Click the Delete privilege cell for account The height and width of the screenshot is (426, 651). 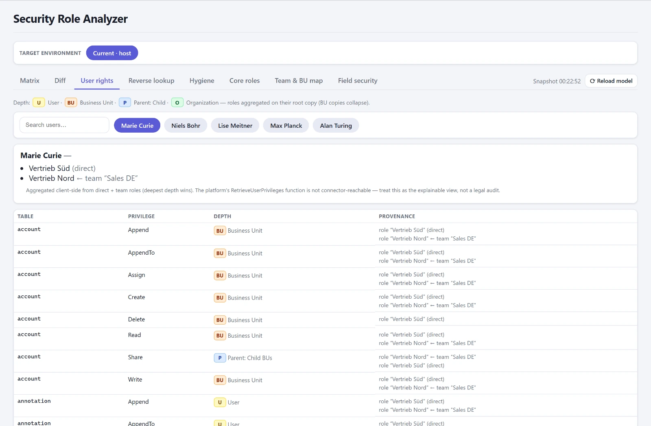(x=136, y=319)
